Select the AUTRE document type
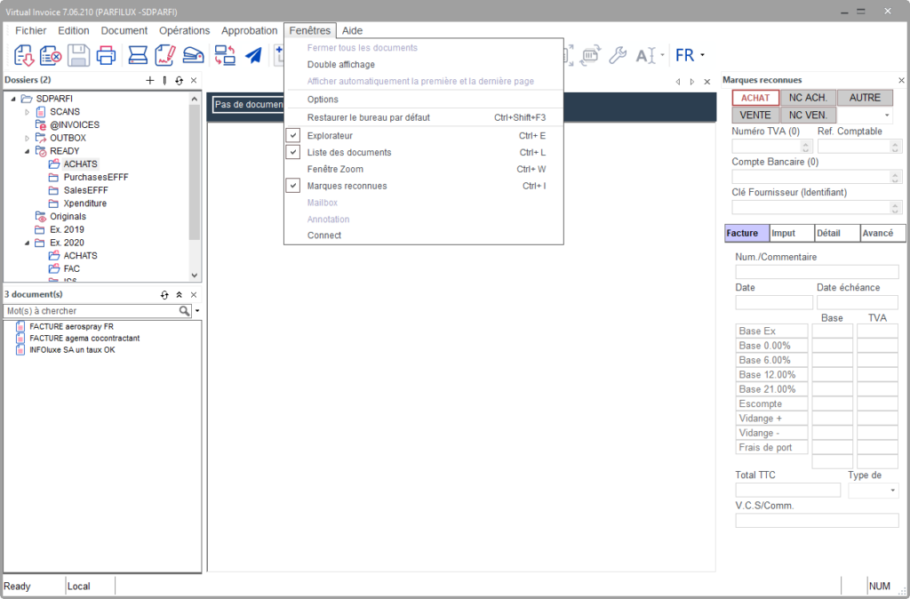The width and height of the screenshot is (910, 599). tap(865, 98)
